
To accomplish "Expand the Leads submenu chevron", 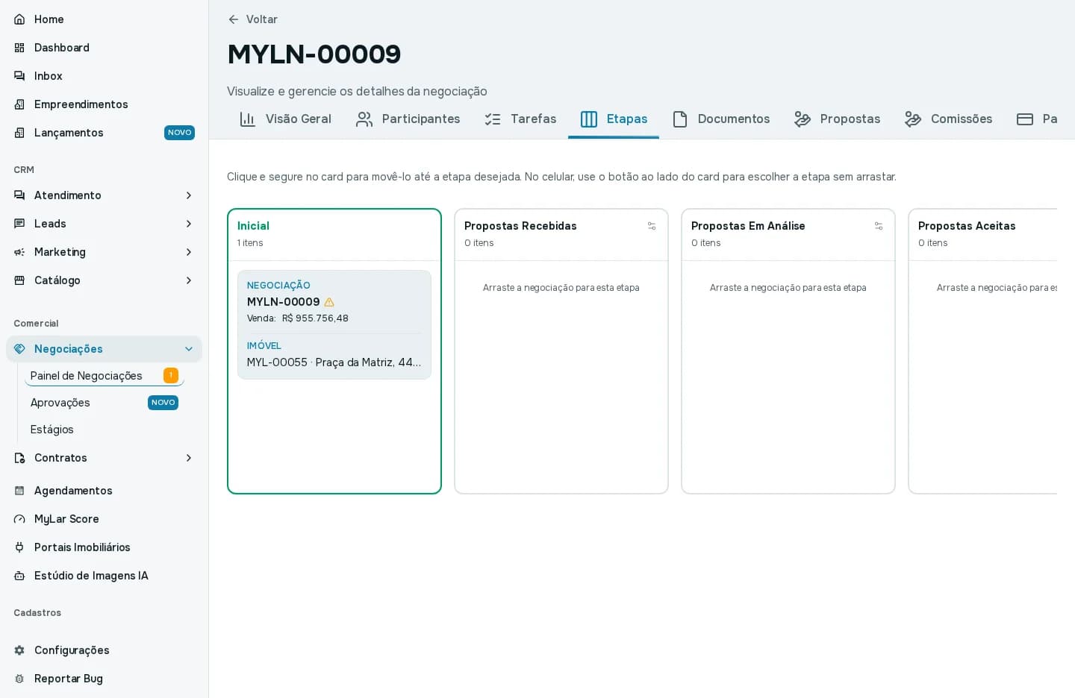I will point(189,224).
